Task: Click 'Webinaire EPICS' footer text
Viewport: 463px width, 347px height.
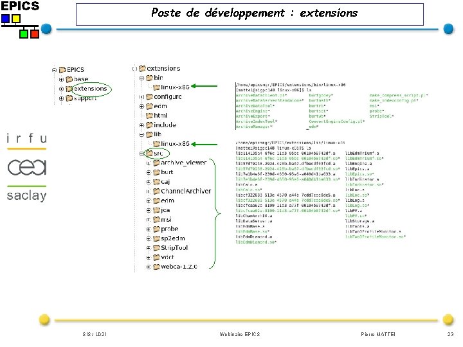Action: 240,334
